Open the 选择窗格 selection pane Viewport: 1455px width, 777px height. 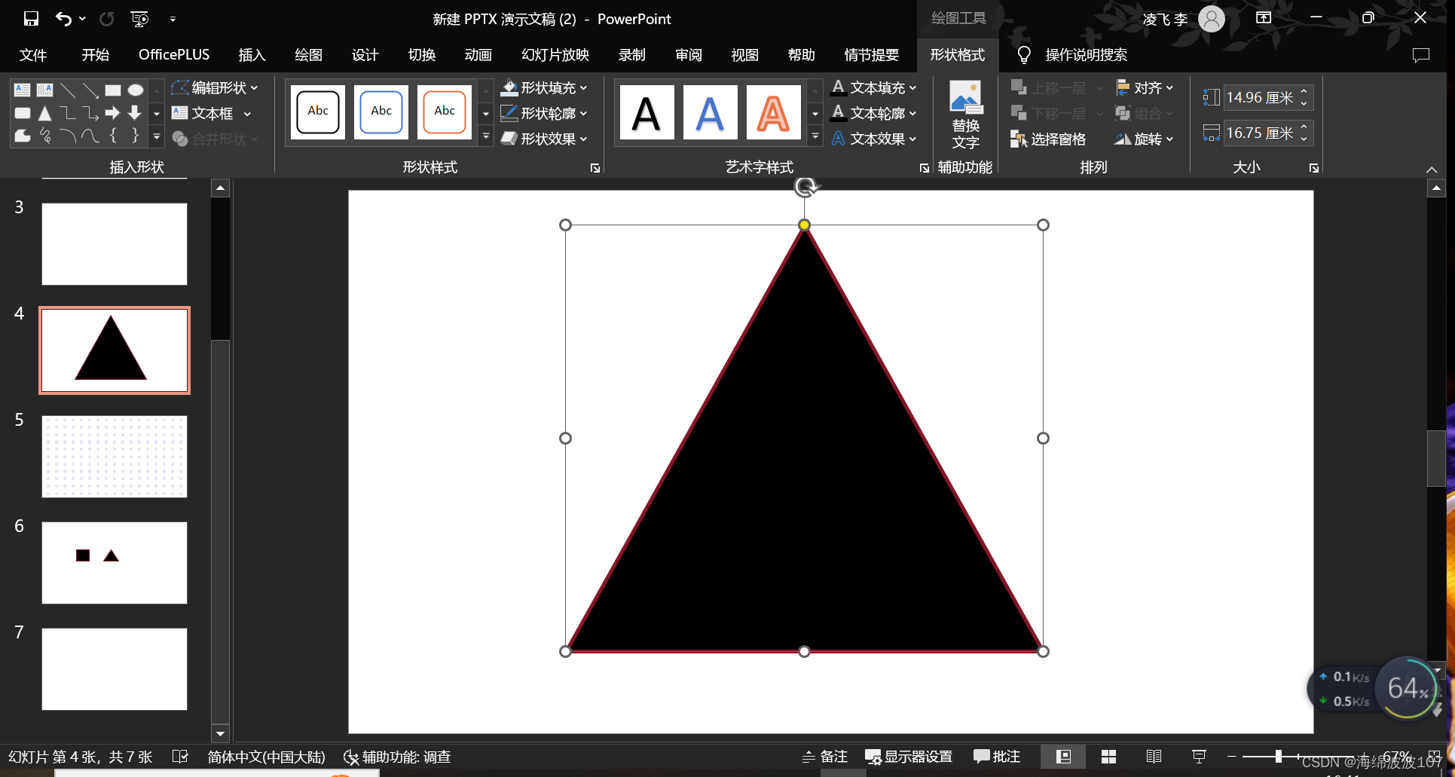tap(1048, 139)
